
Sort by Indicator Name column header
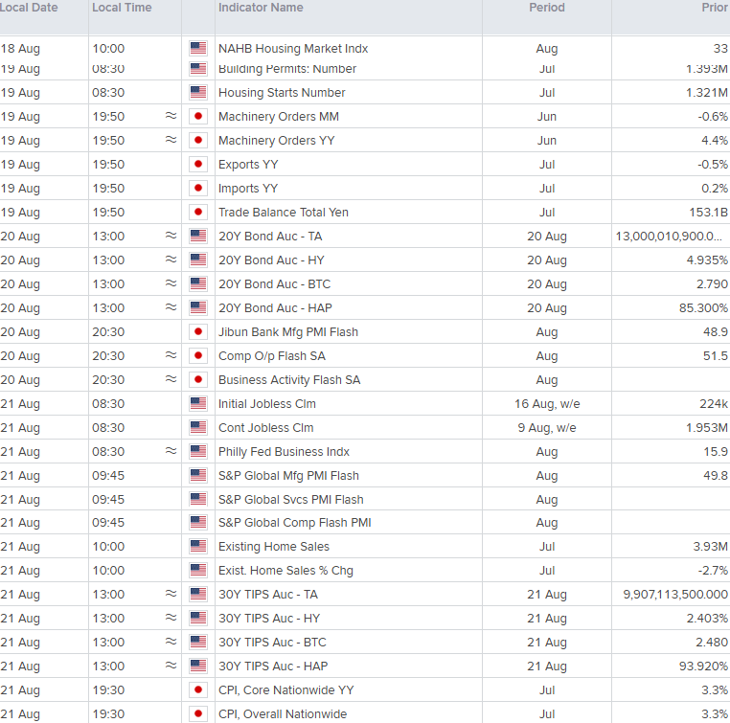[261, 8]
